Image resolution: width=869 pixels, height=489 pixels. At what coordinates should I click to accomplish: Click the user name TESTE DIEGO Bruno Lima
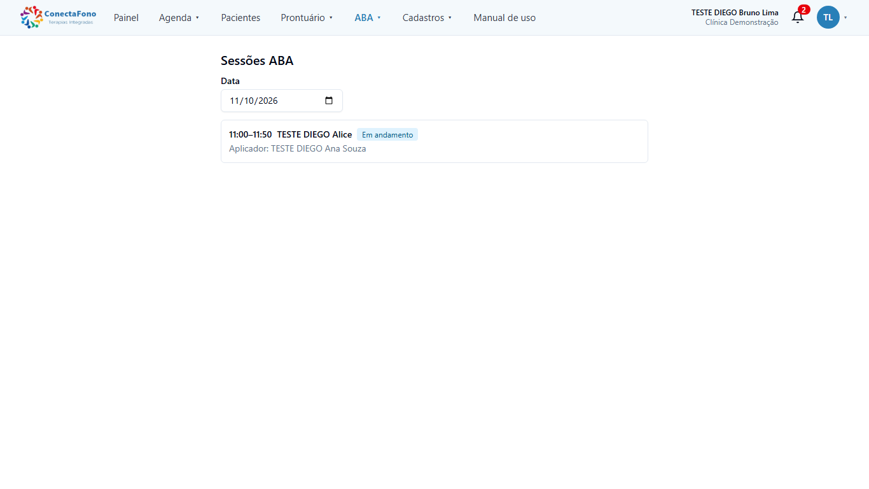coord(735,13)
